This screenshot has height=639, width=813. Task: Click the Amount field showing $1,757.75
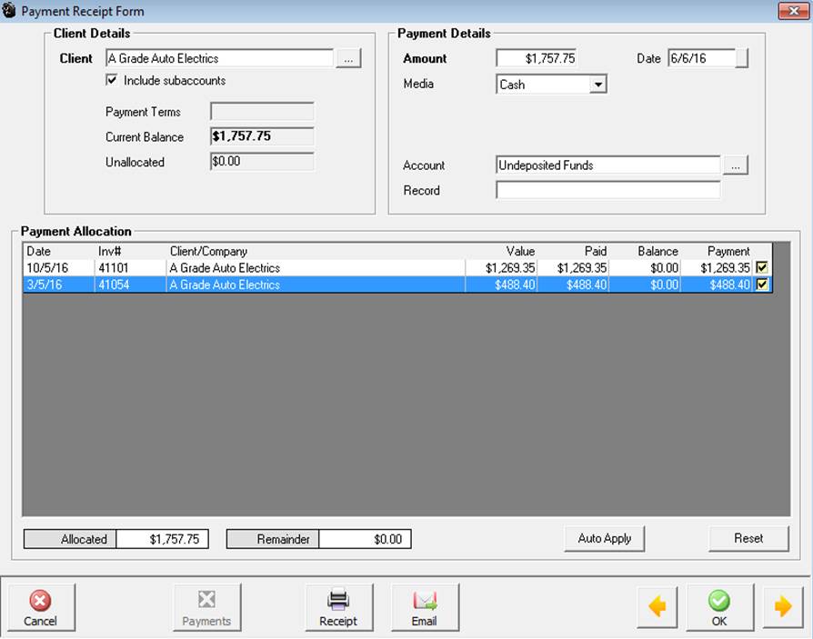coord(537,58)
